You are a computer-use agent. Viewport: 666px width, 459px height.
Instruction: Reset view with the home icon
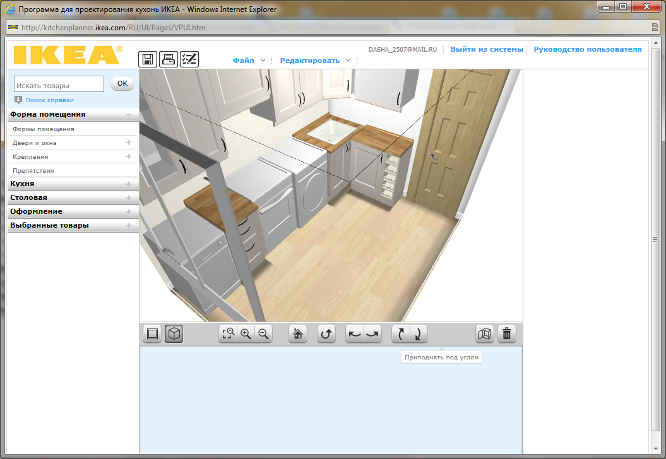pyautogui.click(x=298, y=334)
